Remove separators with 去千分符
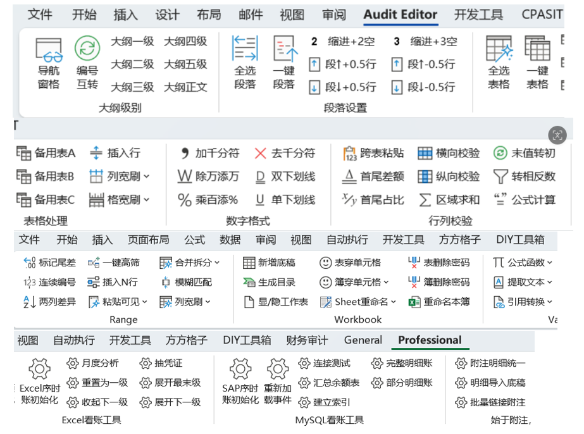The image size is (584, 434). 285,153
